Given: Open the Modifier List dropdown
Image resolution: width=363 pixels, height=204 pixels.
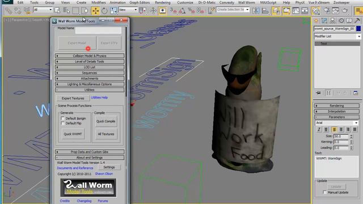Looking at the screenshot, I should [x=337, y=36].
